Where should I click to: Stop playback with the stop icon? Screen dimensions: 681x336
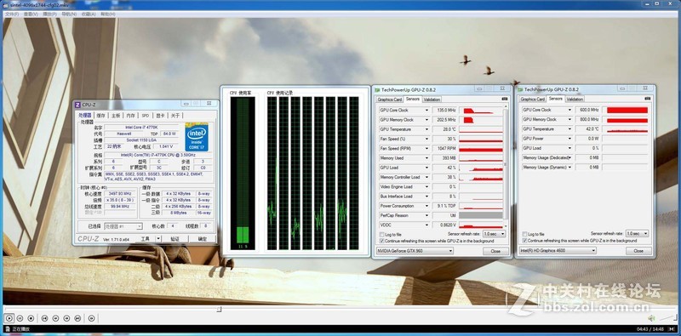(31, 318)
